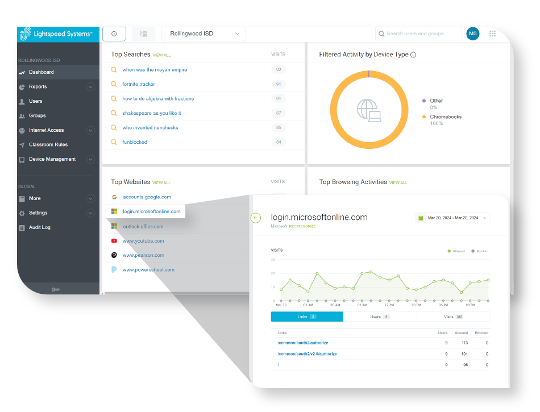Expand the Settings submenu chevron
This screenshot has width=540, height=412.
(x=90, y=213)
